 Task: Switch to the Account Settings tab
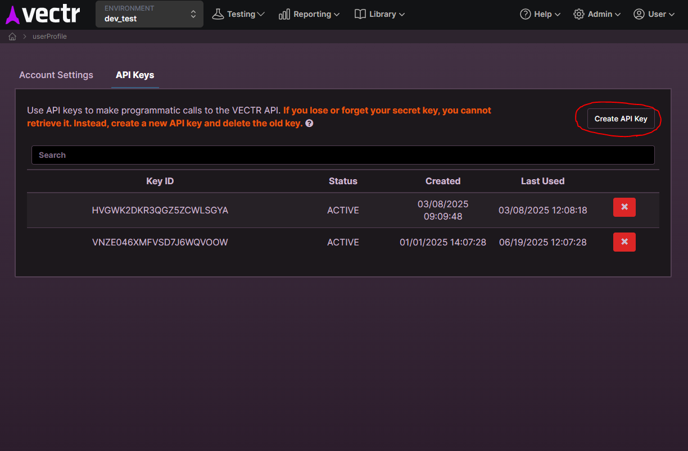tap(56, 75)
